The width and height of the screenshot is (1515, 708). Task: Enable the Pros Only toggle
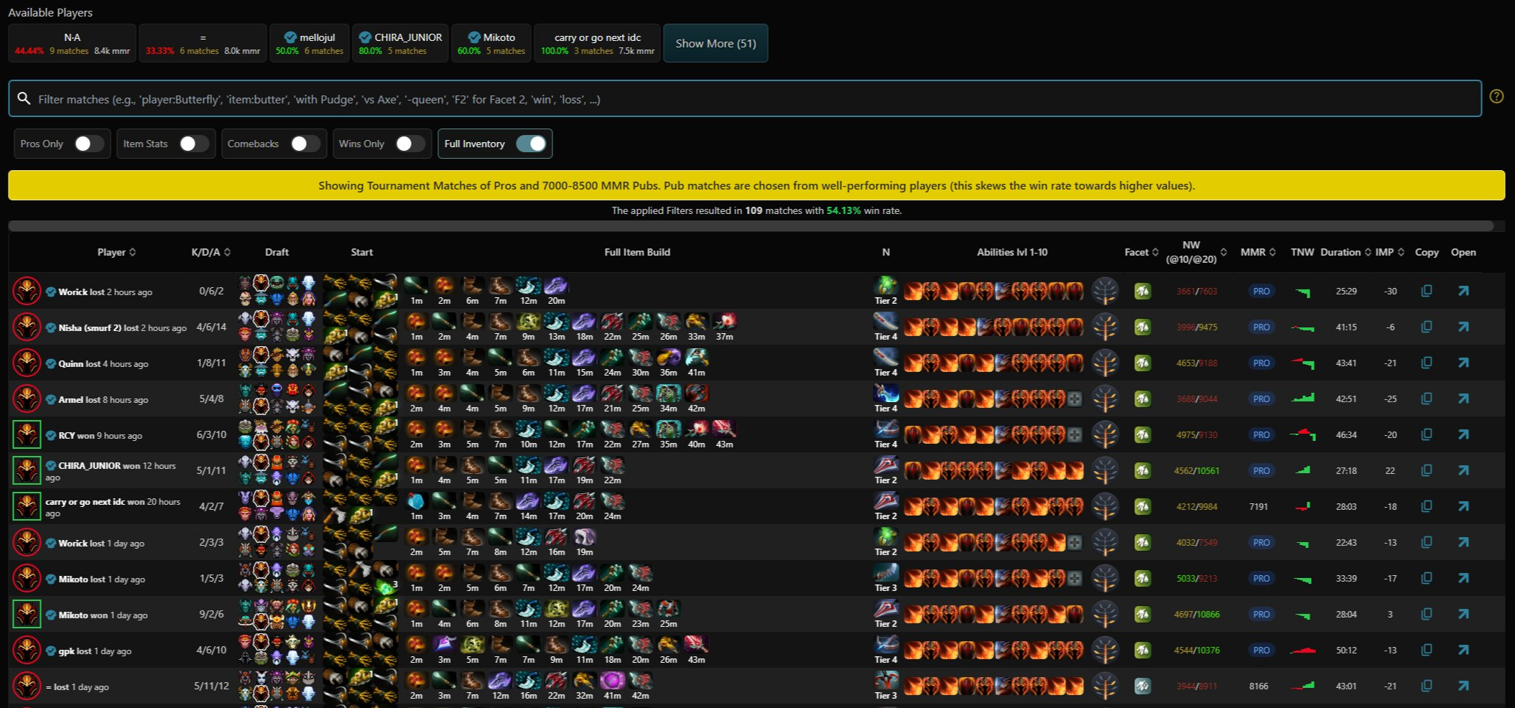(x=88, y=144)
